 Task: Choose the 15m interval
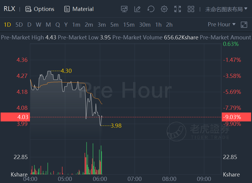click(x=129, y=25)
